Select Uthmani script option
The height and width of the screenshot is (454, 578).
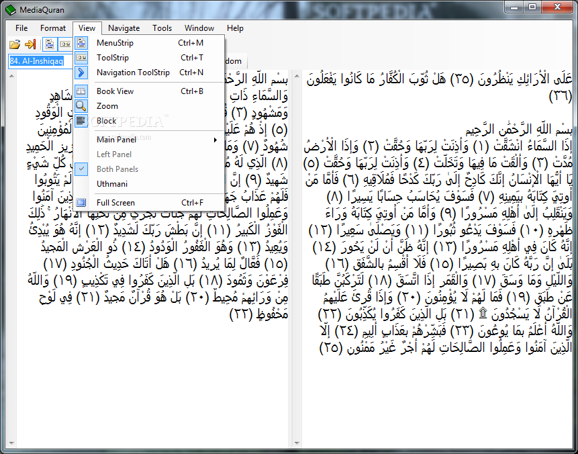pyautogui.click(x=150, y=184)
